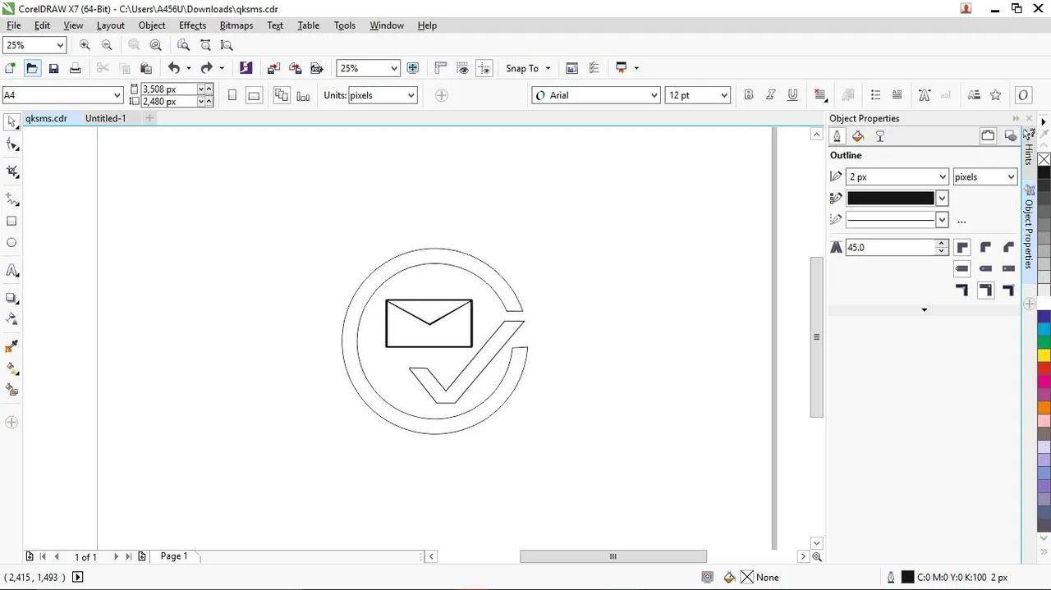1051x590 pixels.
Task: Select round corners outline option
Action: [985, 247]
